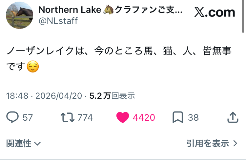The height and width of the screenshot is (161, 246).
Task: Click the like count 4420
Action: [x=144, y=117]
